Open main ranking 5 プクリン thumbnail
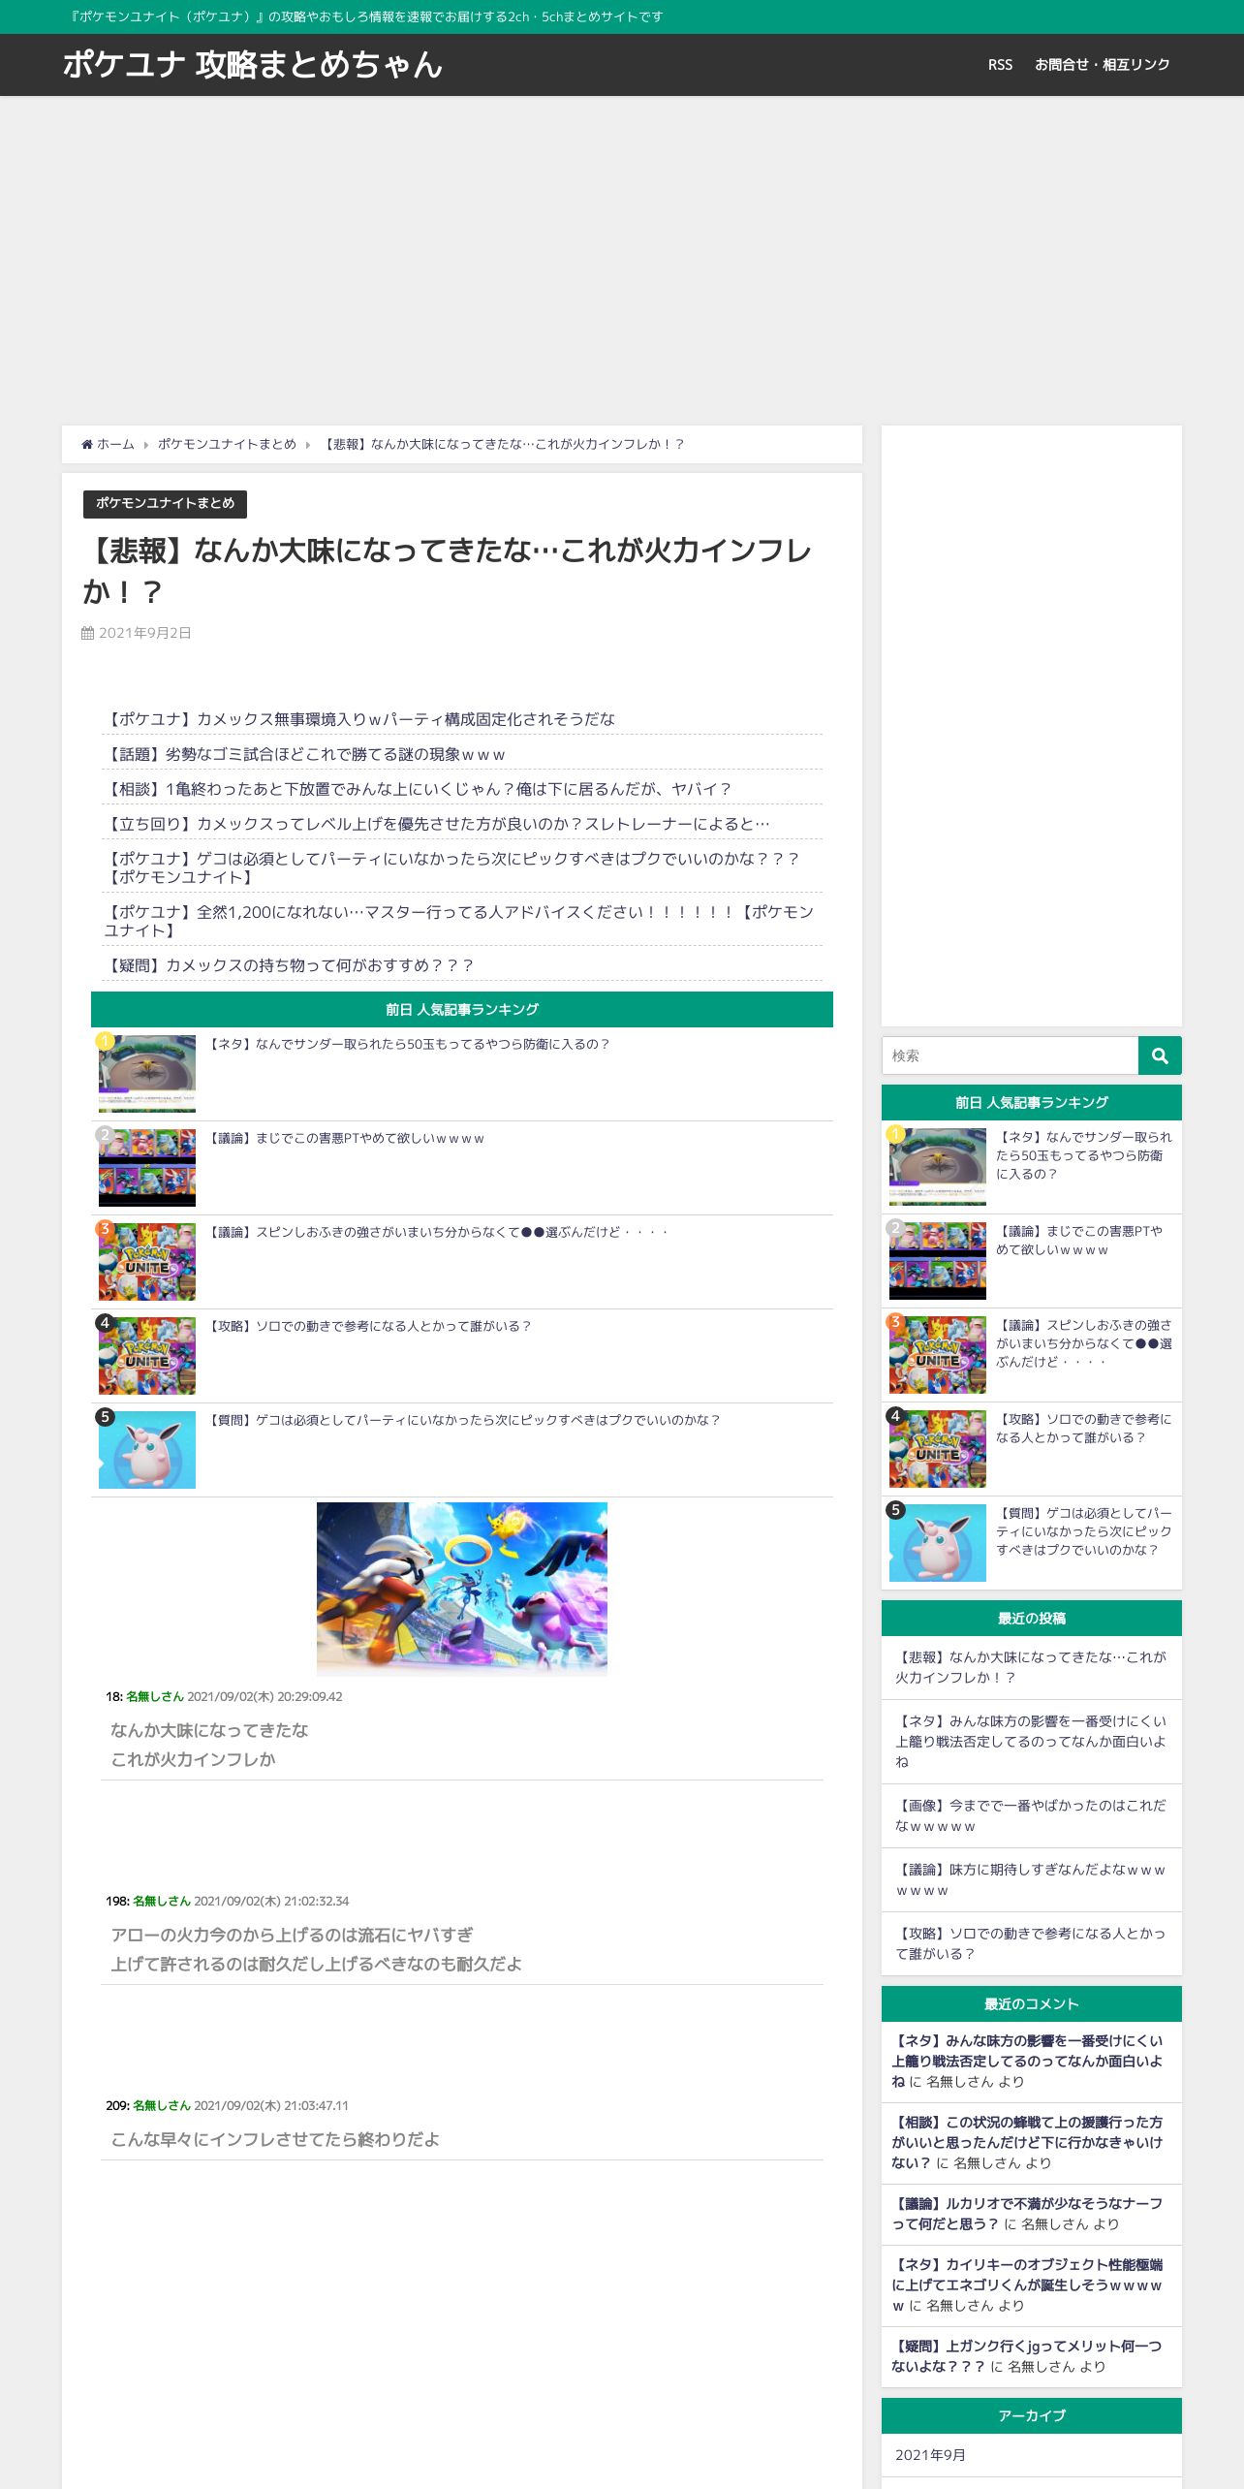The image size is (1244, 2489). [147, 1450]
